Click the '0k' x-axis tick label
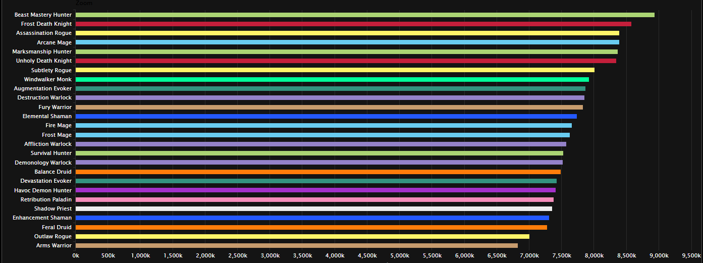The height and width of the screenshot is (263, 703). pyautogui.click(x=76, y=256)
